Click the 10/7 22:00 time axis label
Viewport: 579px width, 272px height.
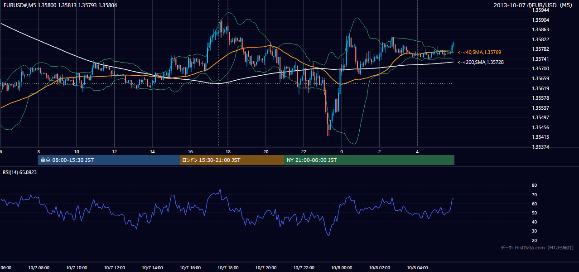click(304, 268)
